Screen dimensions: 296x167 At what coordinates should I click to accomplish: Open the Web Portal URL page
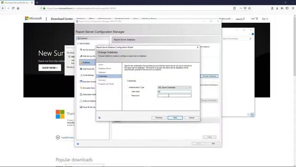pyautogui.click(x=87, y=69)
